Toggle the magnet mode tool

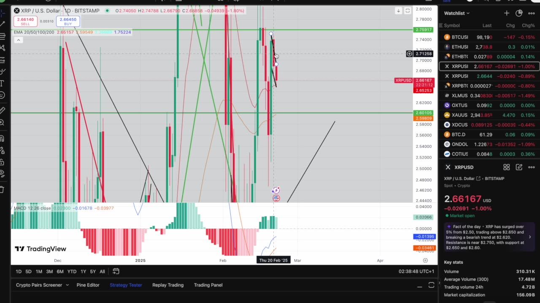point(2,138)
